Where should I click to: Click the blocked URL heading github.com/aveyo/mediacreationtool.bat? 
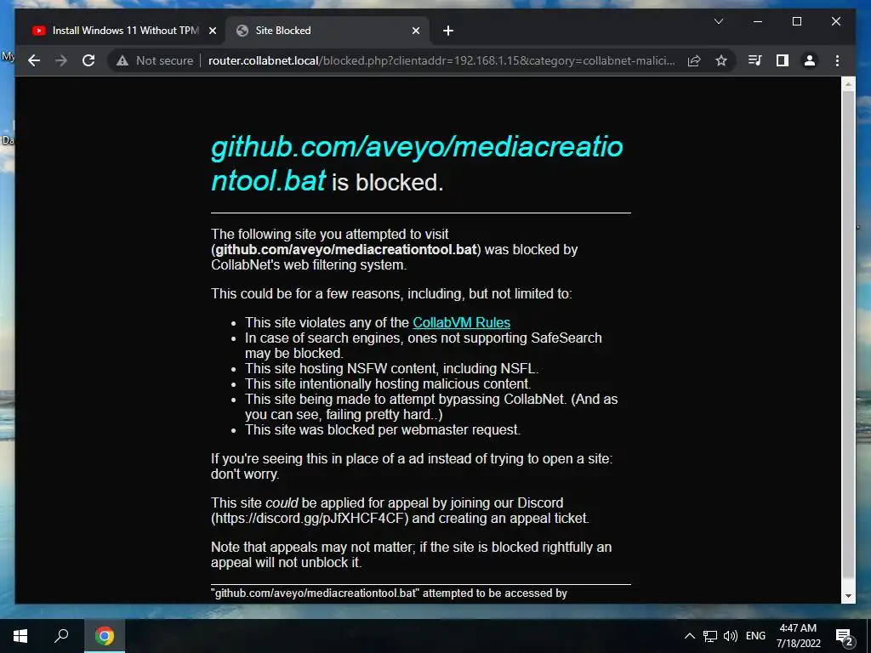click(x=417, y=163)
